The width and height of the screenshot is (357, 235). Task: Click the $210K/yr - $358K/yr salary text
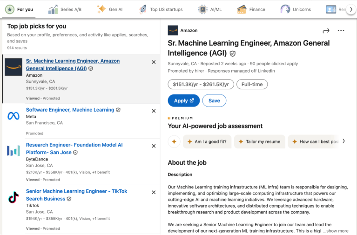click(44, 172)
